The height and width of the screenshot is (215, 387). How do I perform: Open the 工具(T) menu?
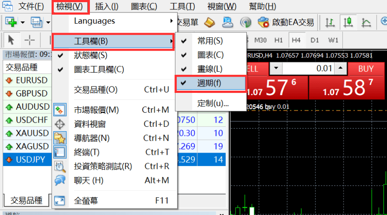click(182, 6)
